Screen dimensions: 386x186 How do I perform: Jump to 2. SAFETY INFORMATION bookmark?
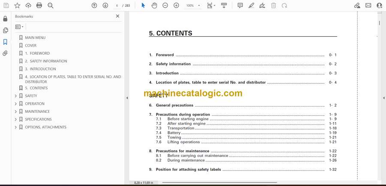tap(46, 61)
